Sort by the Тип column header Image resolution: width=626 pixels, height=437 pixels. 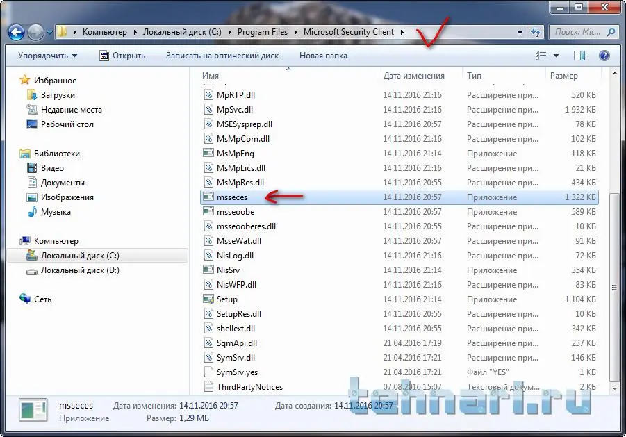tap(475, 76)
